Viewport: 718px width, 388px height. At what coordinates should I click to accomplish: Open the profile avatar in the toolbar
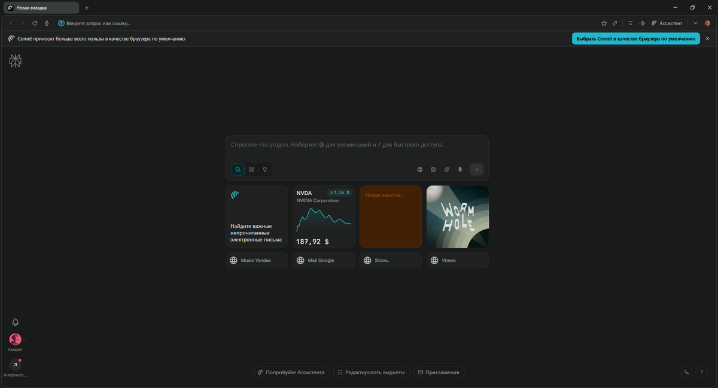pyautogui.click(x=707, y=23)
